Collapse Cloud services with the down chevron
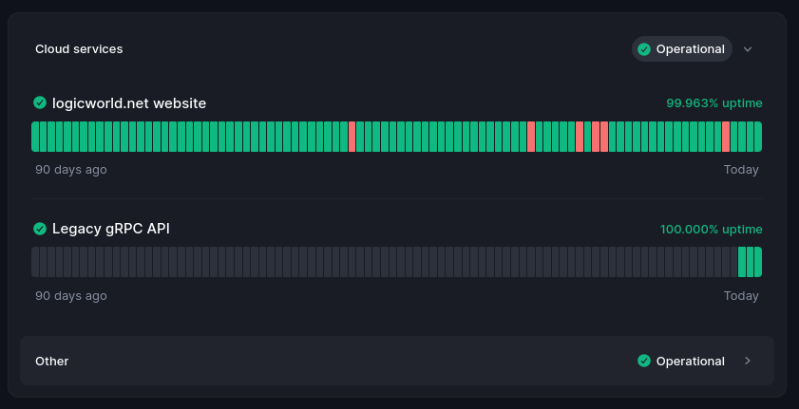 click(748, 49)
